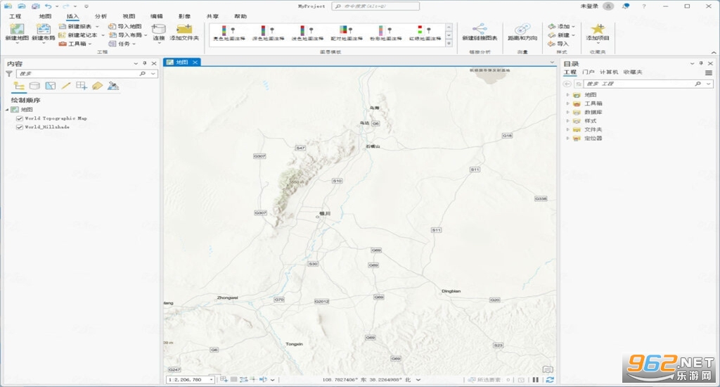
Task: Collapse the 地图 node in Contents pane
Action: pos(7,110)
